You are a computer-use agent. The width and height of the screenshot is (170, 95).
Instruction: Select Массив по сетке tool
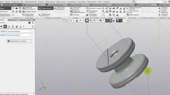click(x=93, y=8)
